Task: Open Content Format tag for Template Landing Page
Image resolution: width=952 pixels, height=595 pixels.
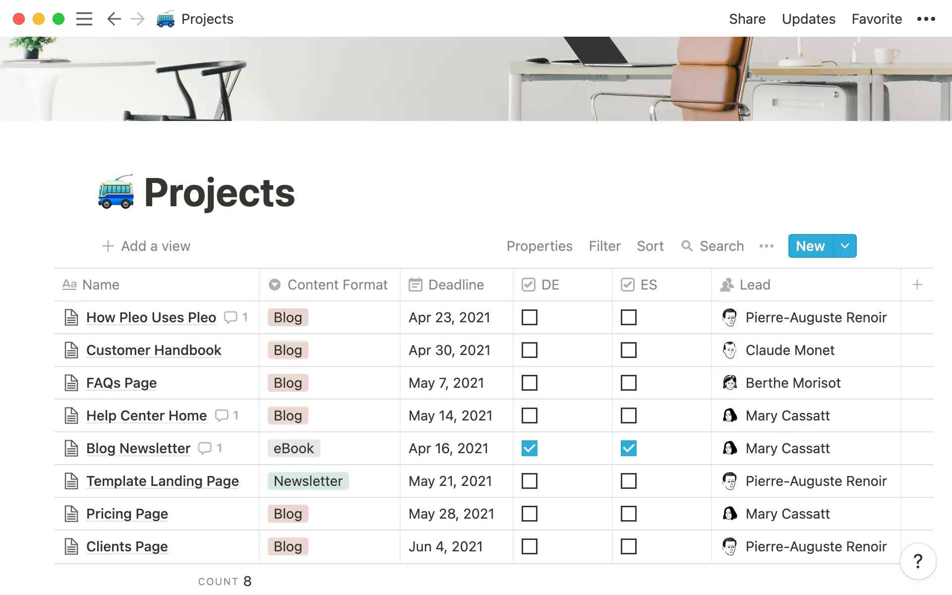Action: (x=308, y=481)
